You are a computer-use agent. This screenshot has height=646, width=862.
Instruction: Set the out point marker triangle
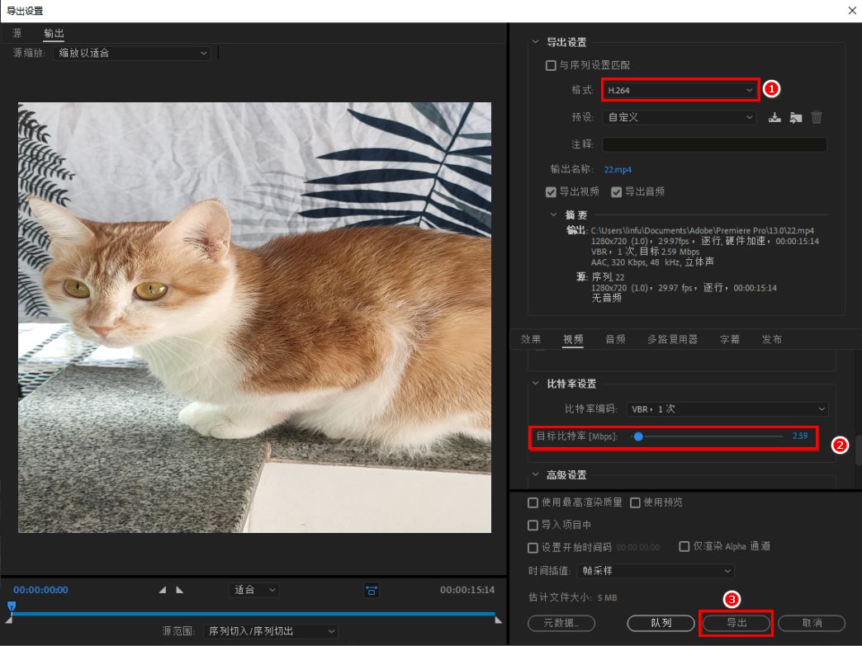(178, 589)
